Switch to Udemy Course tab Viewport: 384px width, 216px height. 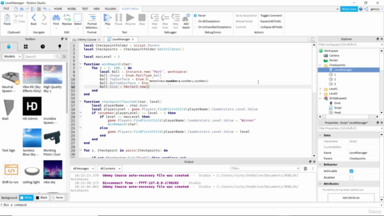[86, 40]
